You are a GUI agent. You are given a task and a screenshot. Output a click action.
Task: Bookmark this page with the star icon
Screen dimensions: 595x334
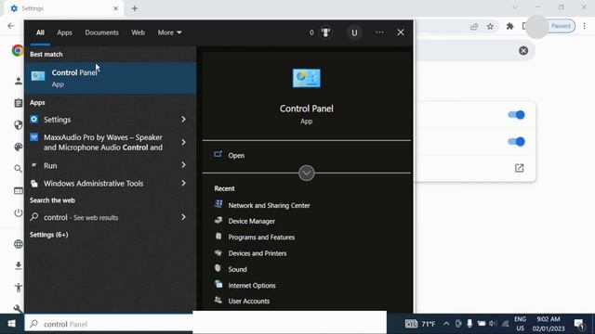[490, 26]
